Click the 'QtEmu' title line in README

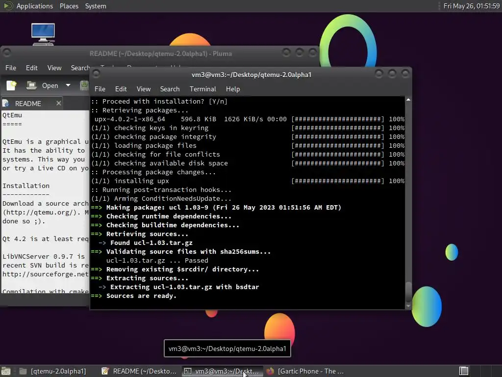coord(12,115)
